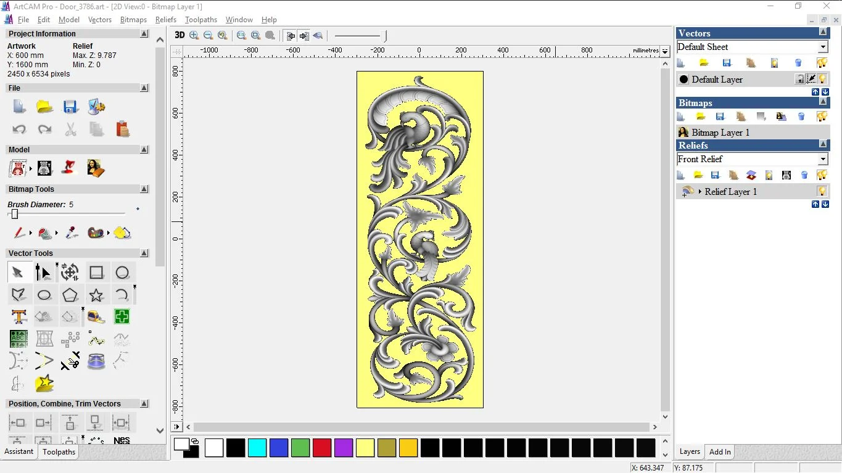Open the Front Relief dropdown
The image size is (842, 473).
point(823,160)
